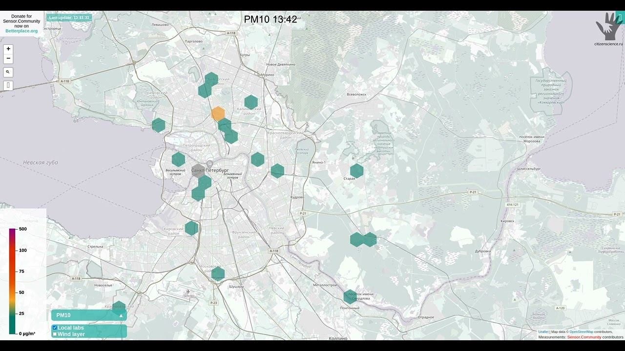The height and width of the screenshot is (351, 625).
Task: Select the hexagon sensor above Старая
Action: (x=357, y=171)
